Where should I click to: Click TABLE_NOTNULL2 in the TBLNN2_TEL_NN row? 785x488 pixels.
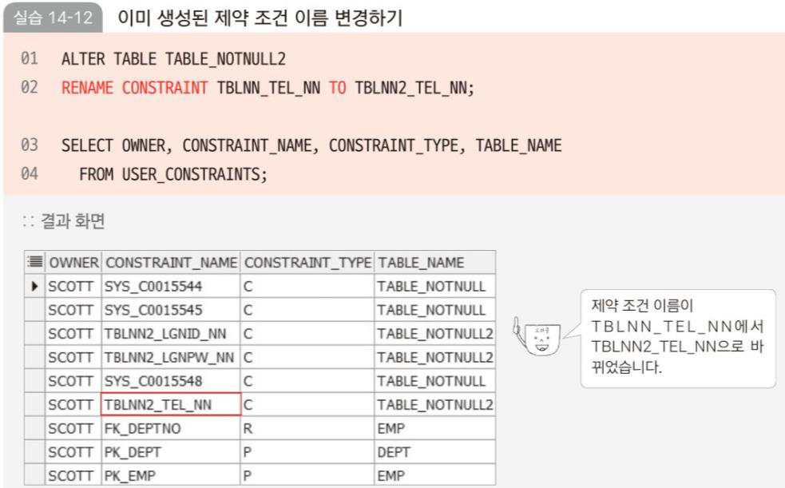pyautogui.click(x=434, y=404)
